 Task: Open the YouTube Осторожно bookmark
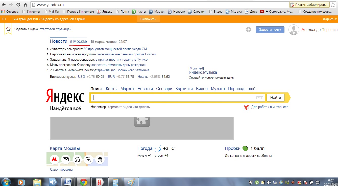(277, 12)
